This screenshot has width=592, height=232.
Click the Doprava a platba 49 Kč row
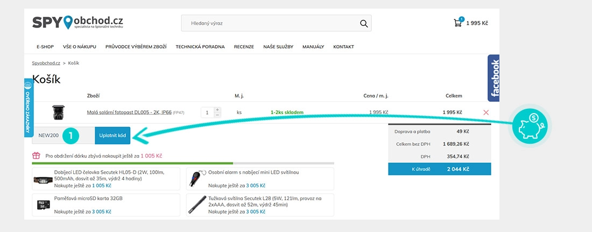point(440,131)
